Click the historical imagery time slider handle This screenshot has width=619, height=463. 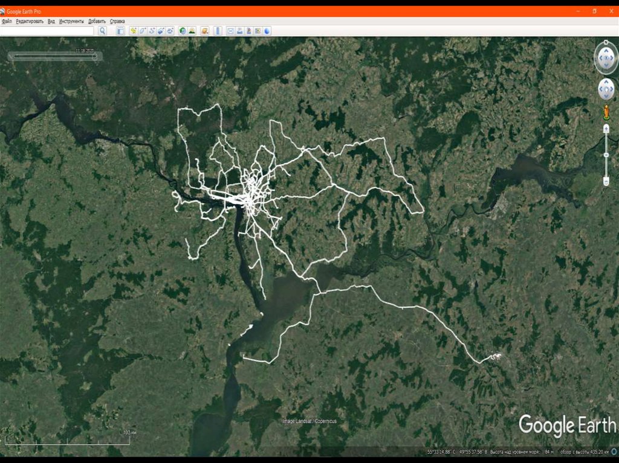(x=94, y=57)
